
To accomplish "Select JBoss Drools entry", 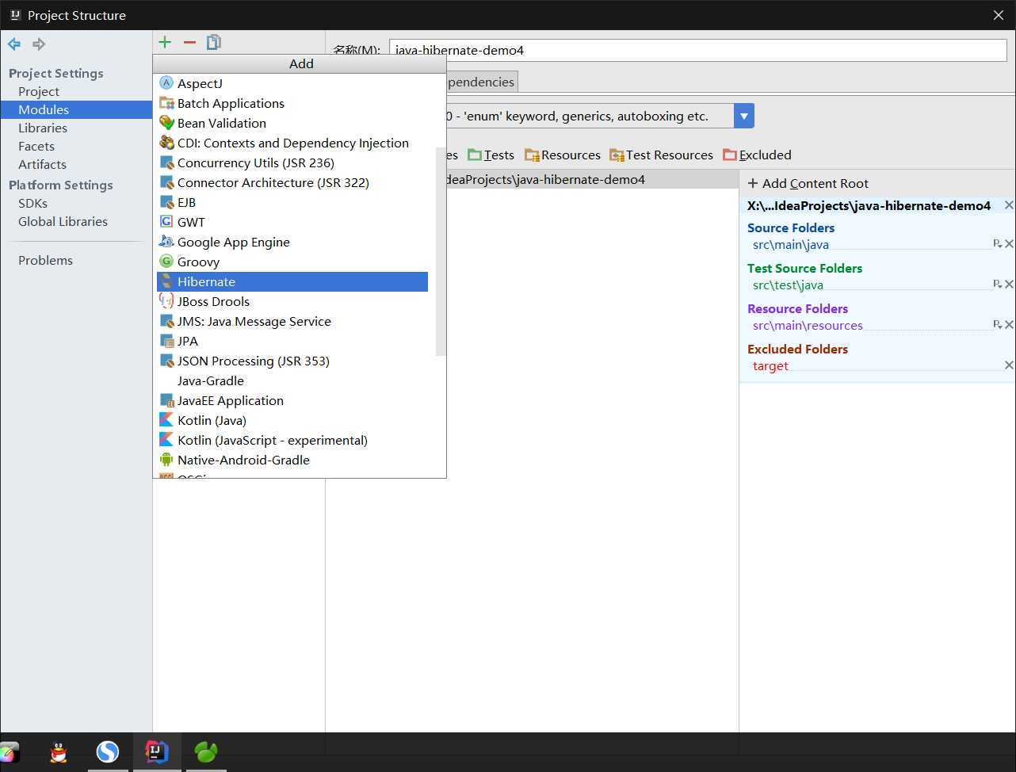I will [x=292, y=301].
